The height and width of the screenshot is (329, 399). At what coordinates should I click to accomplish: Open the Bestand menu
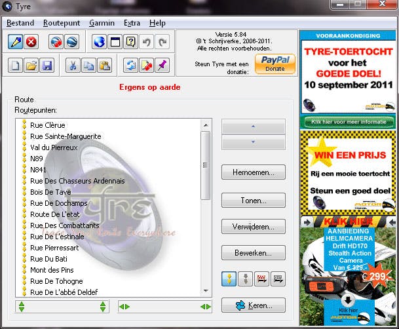coord(20,23)
